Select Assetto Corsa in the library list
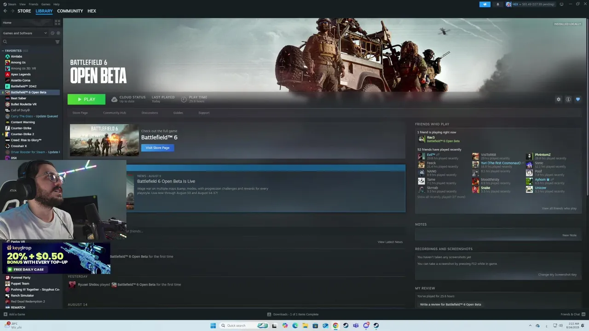This screenshot has width=589, height=331. [21, 80]
